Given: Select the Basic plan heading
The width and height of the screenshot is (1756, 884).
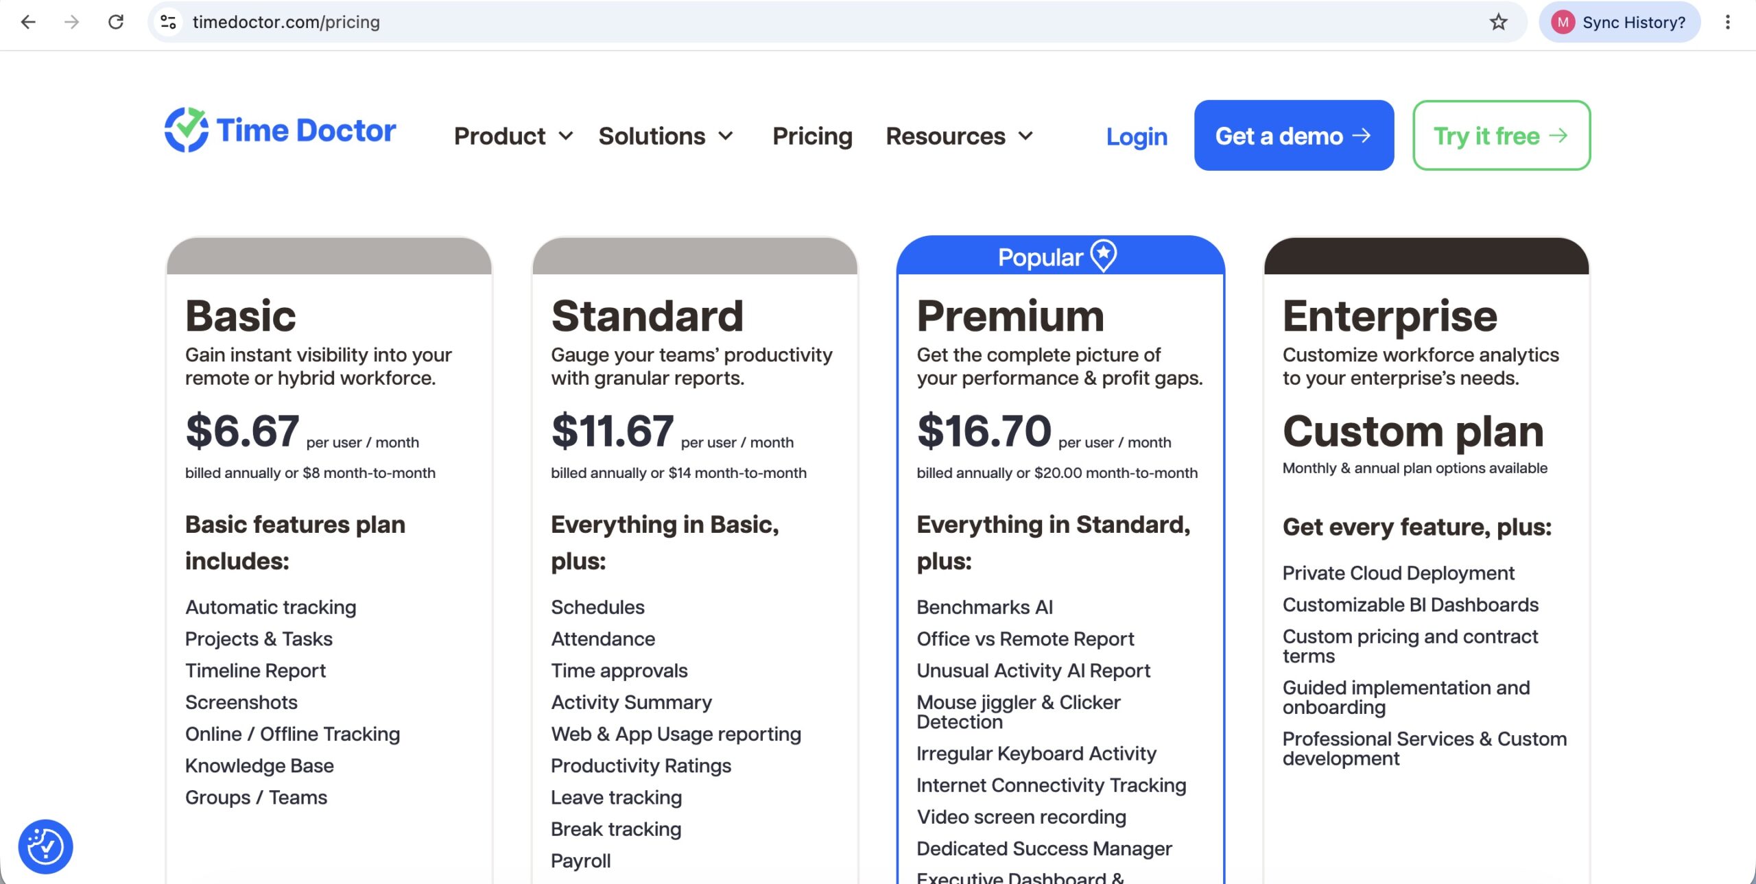Looking at the screenshot, I should (x=240, y=315).
